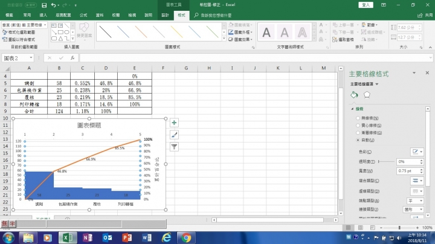This screenshot has width=435, height=244.
Task: Click the 透明度 transparency slider
Action: tap(386, 162)
